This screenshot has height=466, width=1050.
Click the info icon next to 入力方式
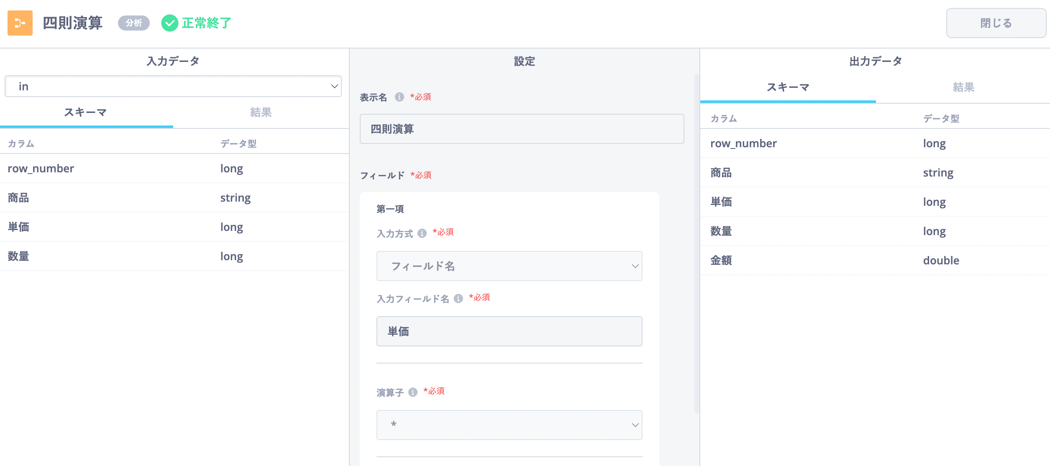coord(422,233)
